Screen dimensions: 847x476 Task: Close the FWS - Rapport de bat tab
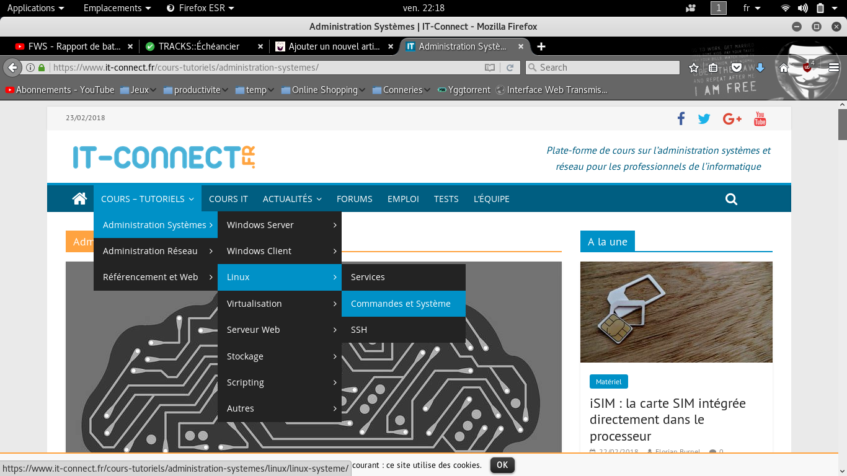pos(130,46)
